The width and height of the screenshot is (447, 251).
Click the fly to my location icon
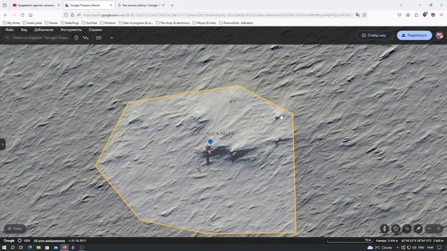click(396, 229)
